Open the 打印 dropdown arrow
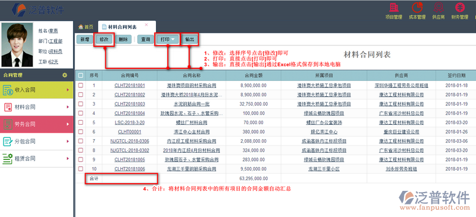476x217 pixels. [173, 39]
